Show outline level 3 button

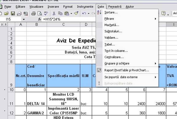(5, 24)
